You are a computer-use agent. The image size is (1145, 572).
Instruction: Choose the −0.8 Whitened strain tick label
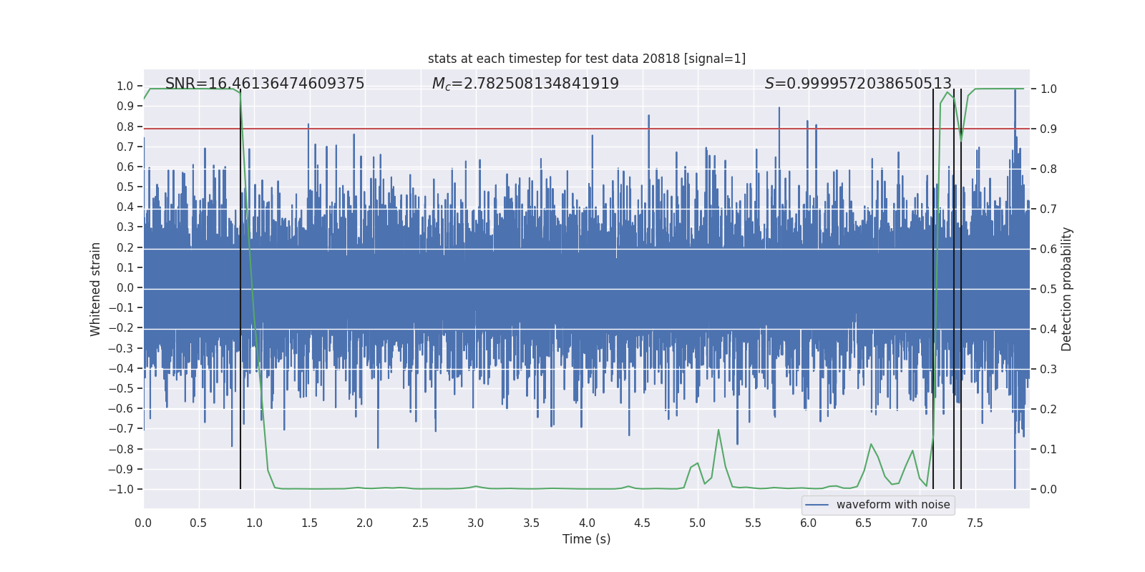121,449
